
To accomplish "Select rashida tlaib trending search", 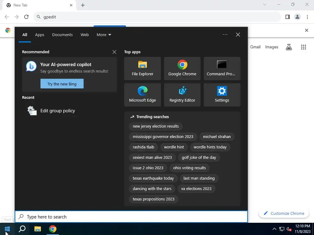I will [144, 147].
